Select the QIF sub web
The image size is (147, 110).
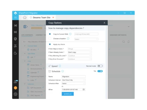click(x=31, y=57)
